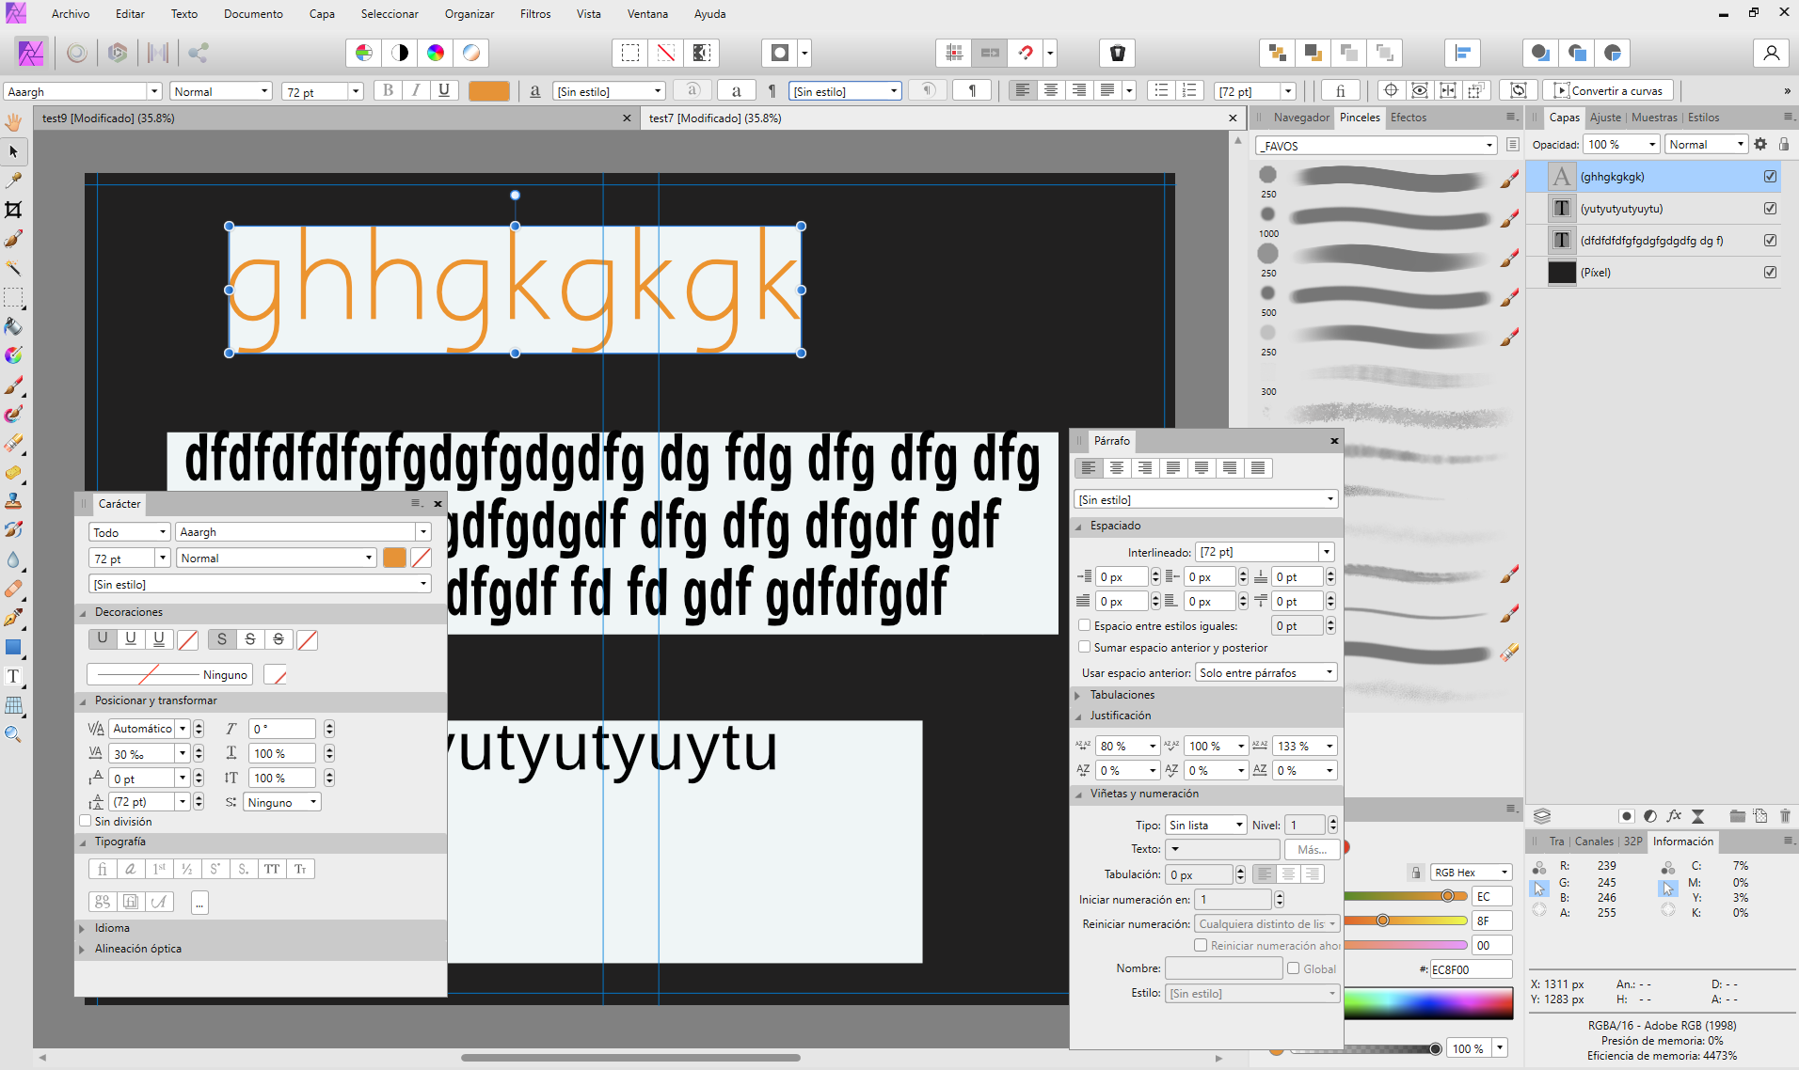Switch to the Liquify persona icon

77,53
